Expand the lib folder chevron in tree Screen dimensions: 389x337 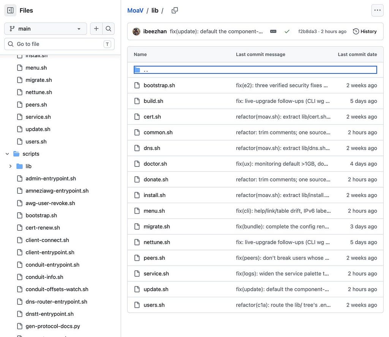click(x=10, y=166)
